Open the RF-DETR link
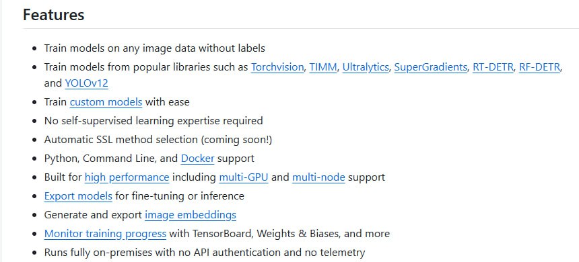Viewport: 579px width, 262px height. pyautogui.click(x=539, y=67)
